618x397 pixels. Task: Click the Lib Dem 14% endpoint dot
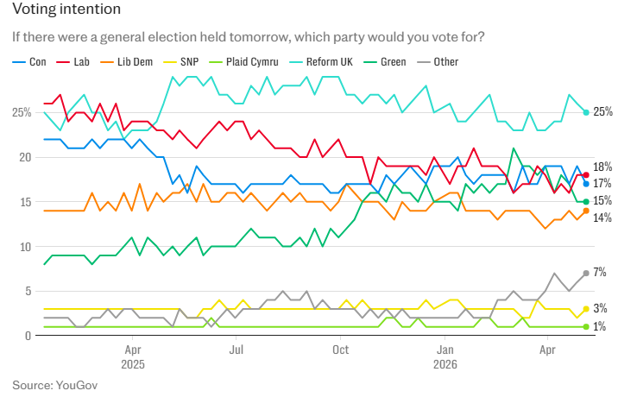(x=586, y=211)
